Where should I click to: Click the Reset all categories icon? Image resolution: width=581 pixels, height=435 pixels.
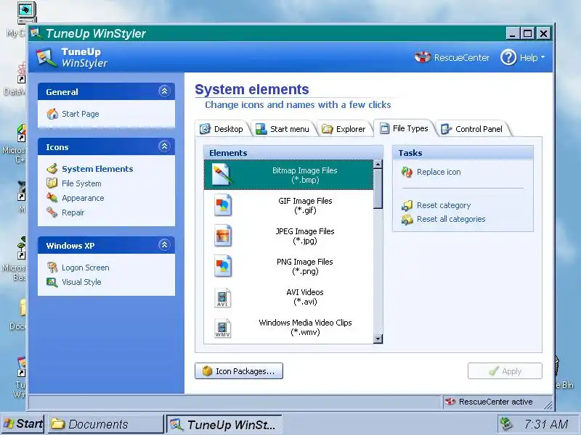407,219
